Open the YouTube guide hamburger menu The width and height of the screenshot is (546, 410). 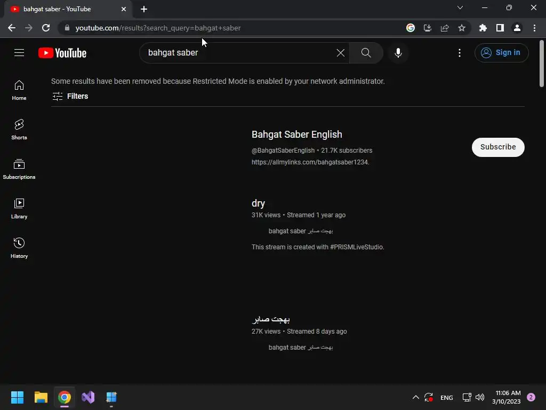[x=19, y=53]
